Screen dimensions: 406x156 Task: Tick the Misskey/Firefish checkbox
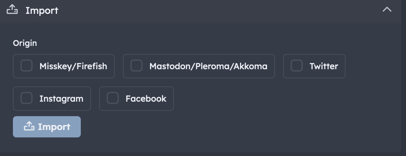(x=26, y=66)
